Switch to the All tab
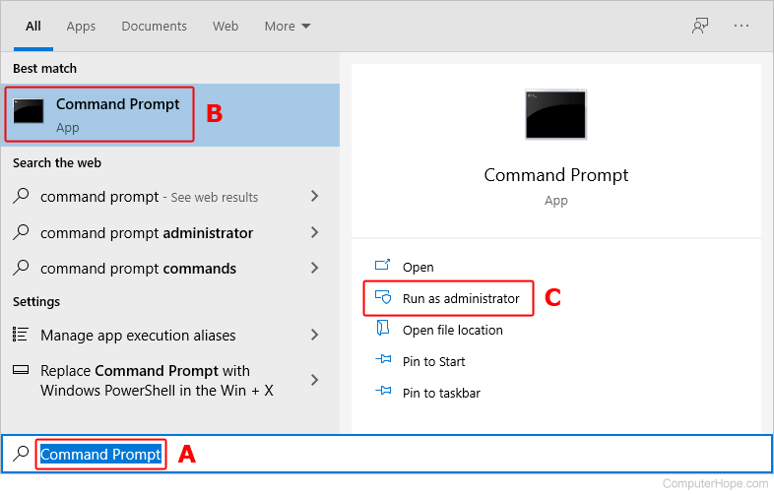Image resolution: width=774 pixels, height=494 pixels. tap(33, 27)
